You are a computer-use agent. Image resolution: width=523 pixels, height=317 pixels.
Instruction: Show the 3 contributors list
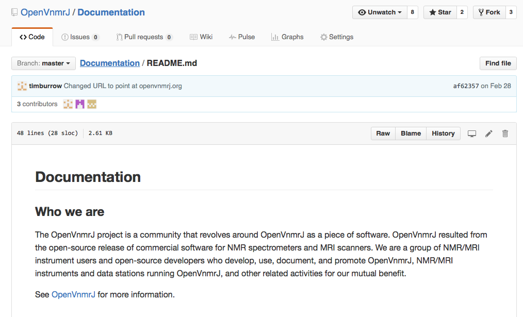pos(37,104)
